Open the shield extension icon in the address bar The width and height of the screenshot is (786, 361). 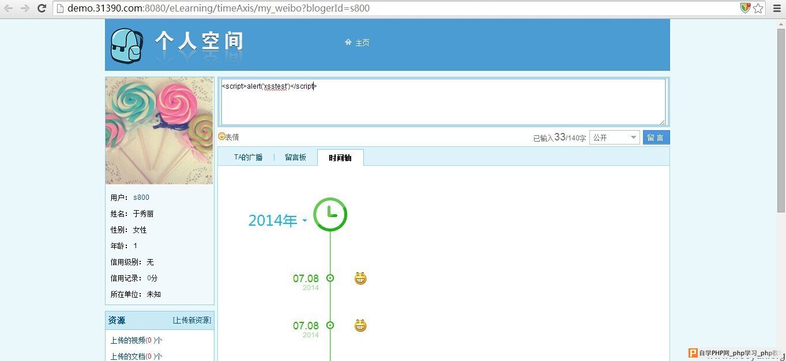tap(746, 8)
